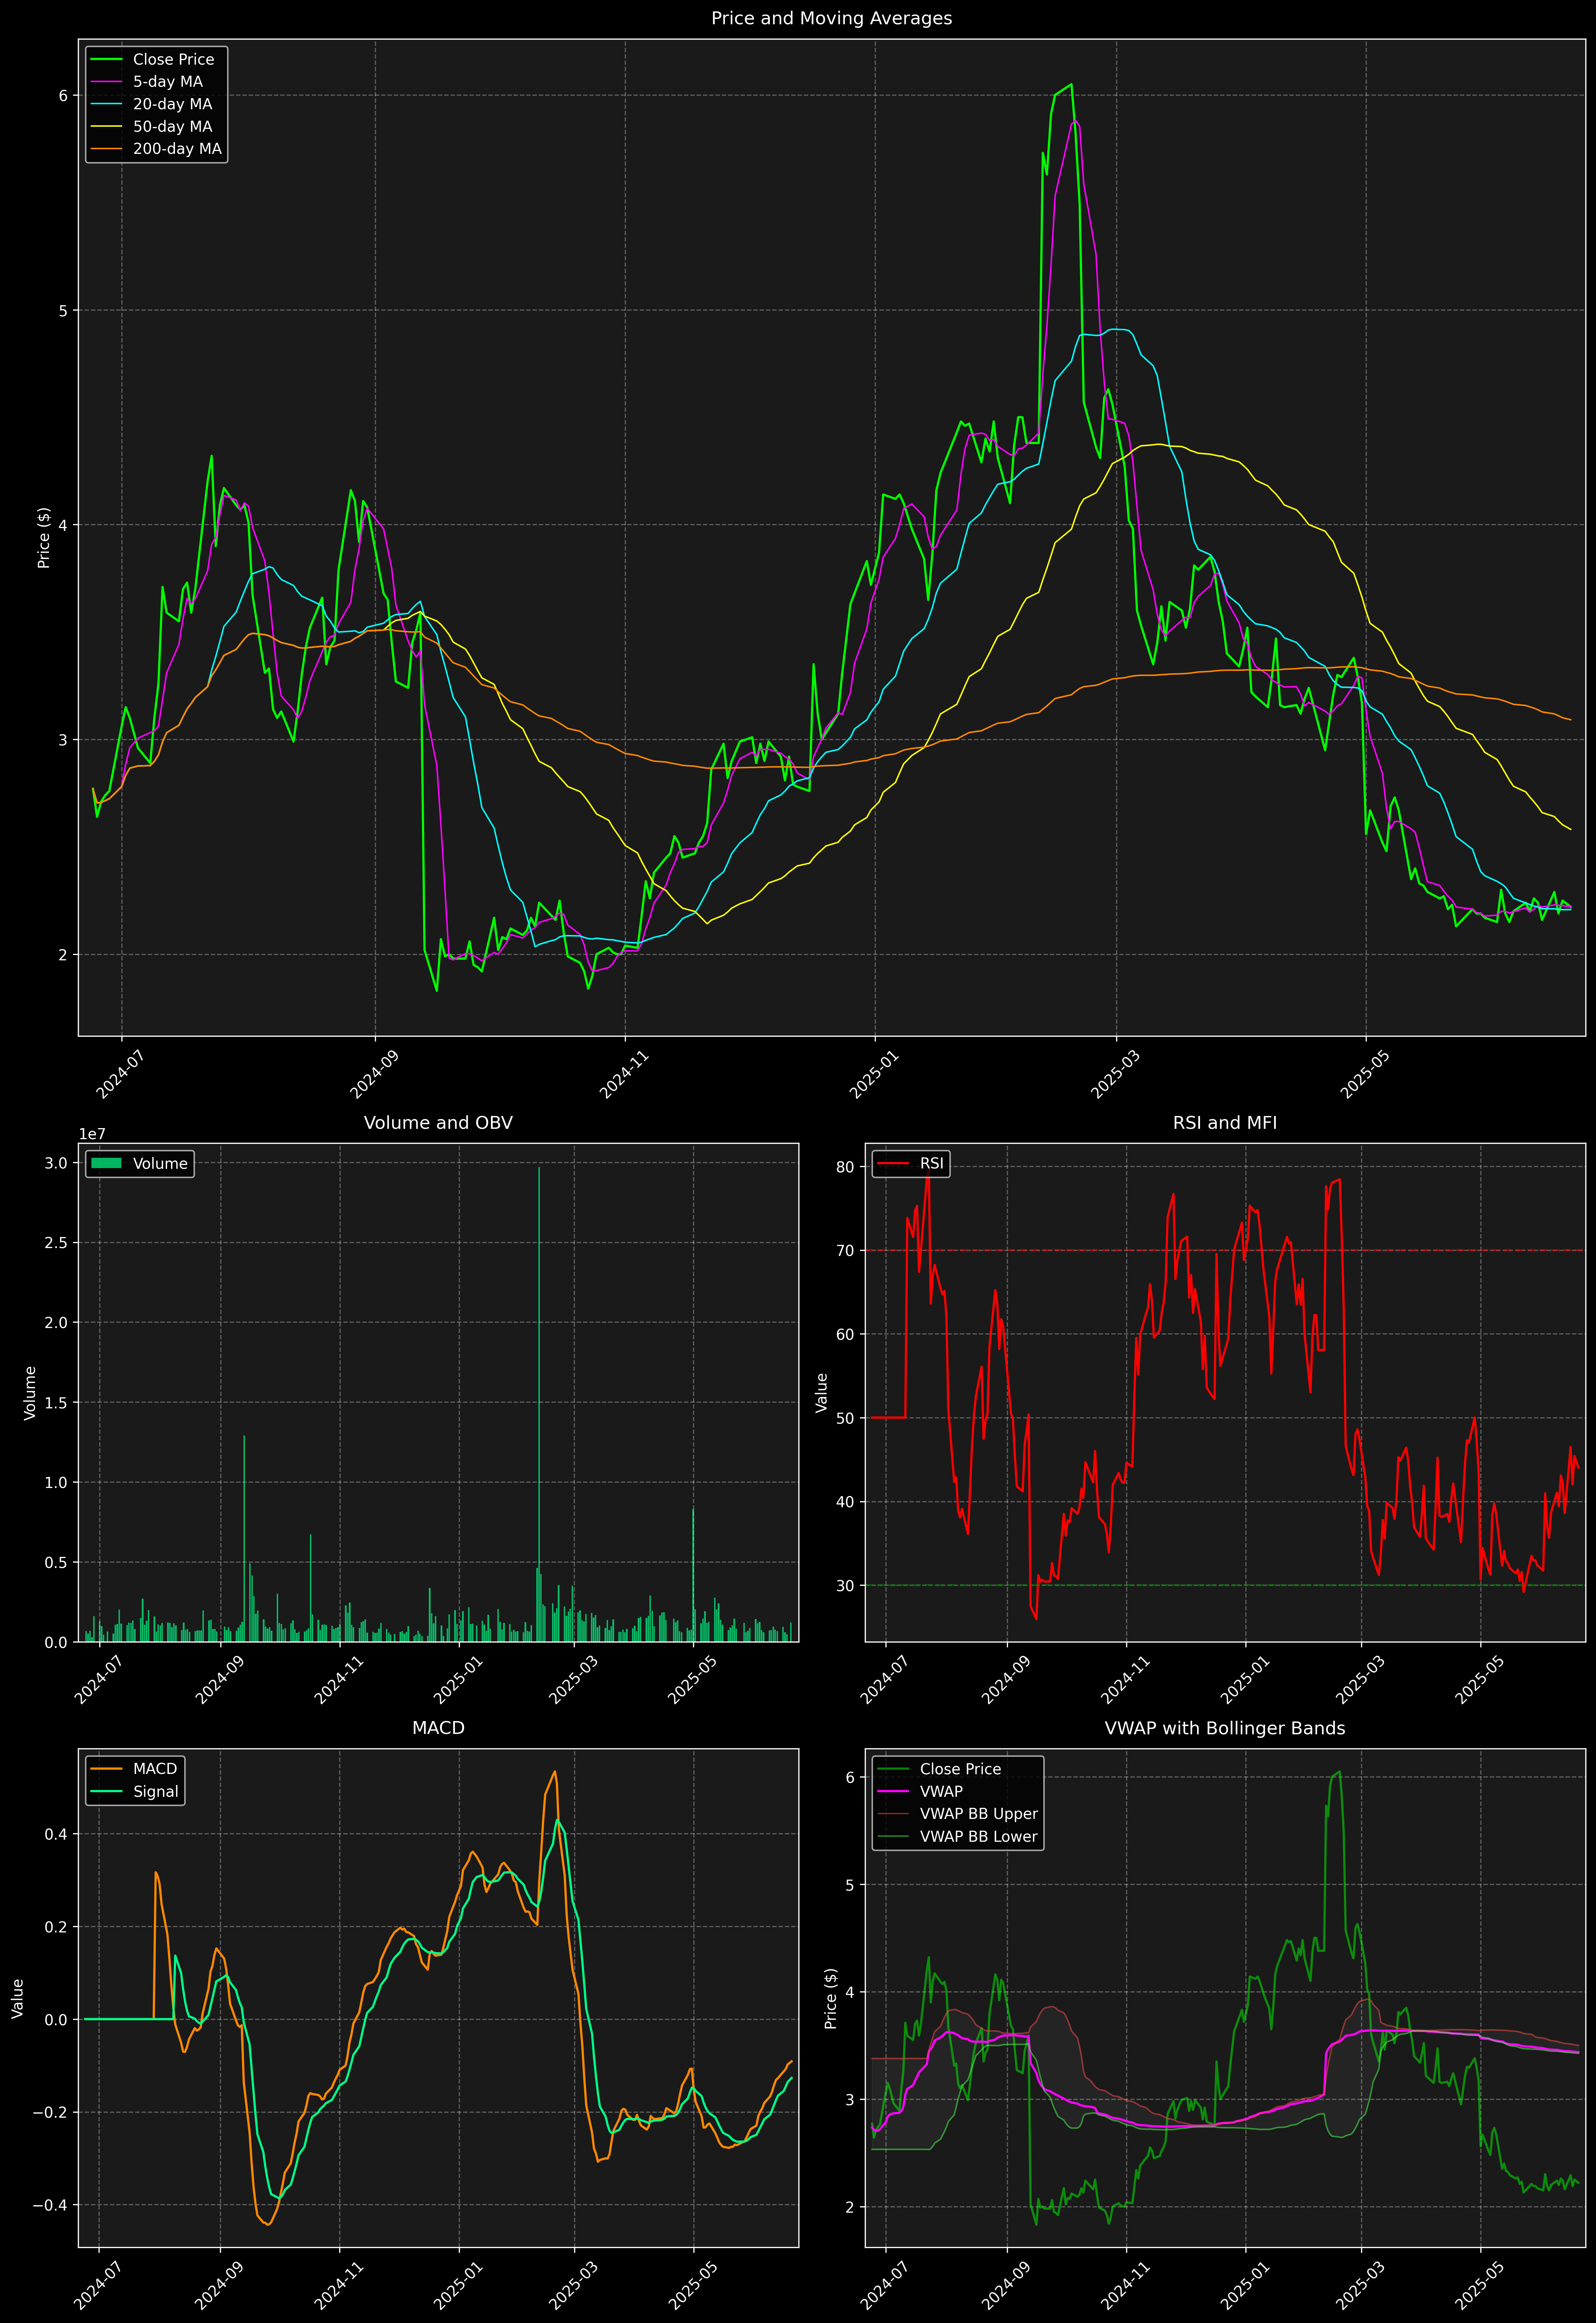The height and width of the screenshot is (2323, 1596).
Task: Click the green dashed 30 oversold line in RSI chart
Action: (1225, 1585)
